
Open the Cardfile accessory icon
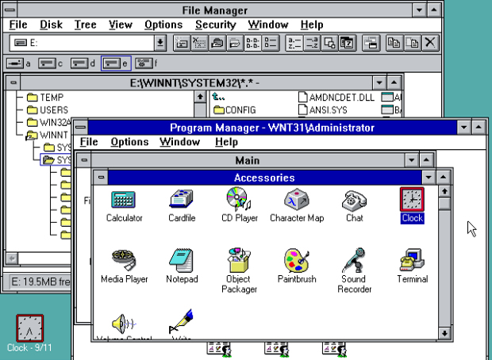pos(182,200)
